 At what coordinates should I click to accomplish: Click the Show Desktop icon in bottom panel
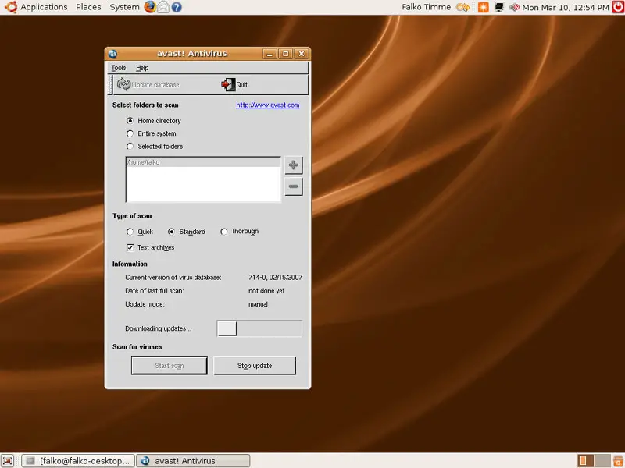coord(8,460)
